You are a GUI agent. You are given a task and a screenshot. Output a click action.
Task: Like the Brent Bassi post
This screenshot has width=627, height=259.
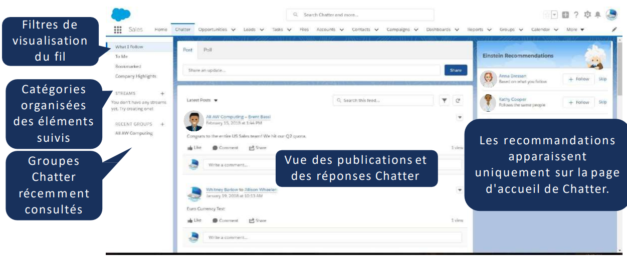[194, 148]
